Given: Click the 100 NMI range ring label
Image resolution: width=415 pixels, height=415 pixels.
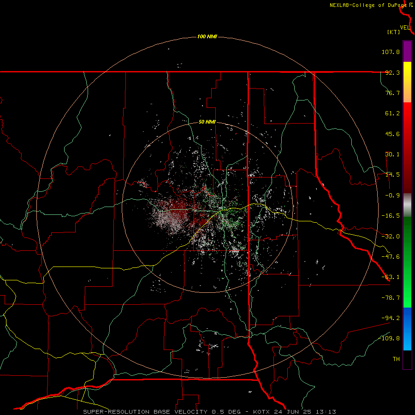Looking at the screenshot, I should tap(207, 36).
